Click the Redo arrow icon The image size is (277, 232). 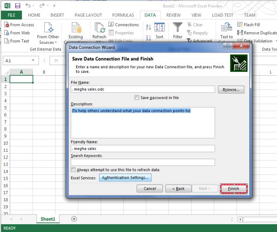42,6
